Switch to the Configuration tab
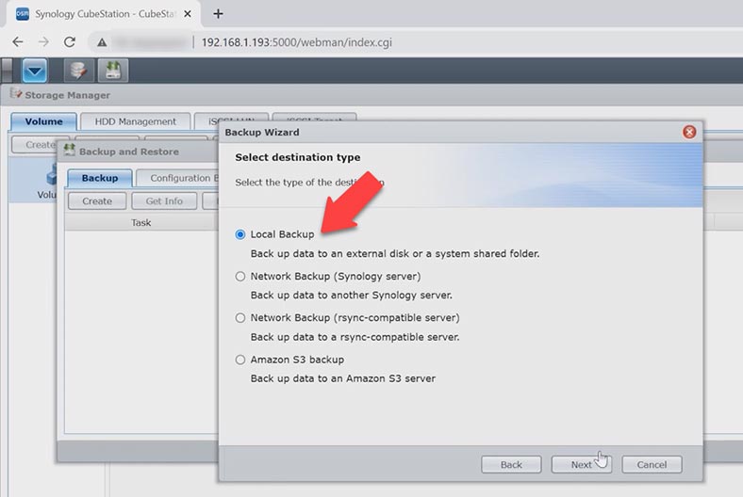The width and height of the screenshot is (743, 497). tap(177, 178)
